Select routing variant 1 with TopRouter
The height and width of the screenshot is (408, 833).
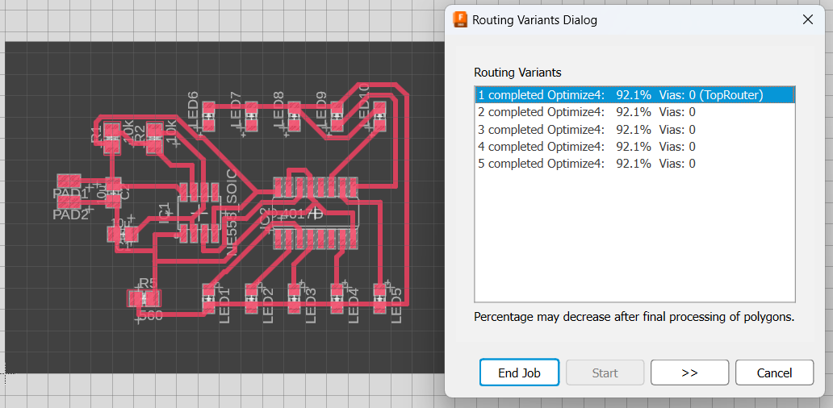click(x=620, y=95)
